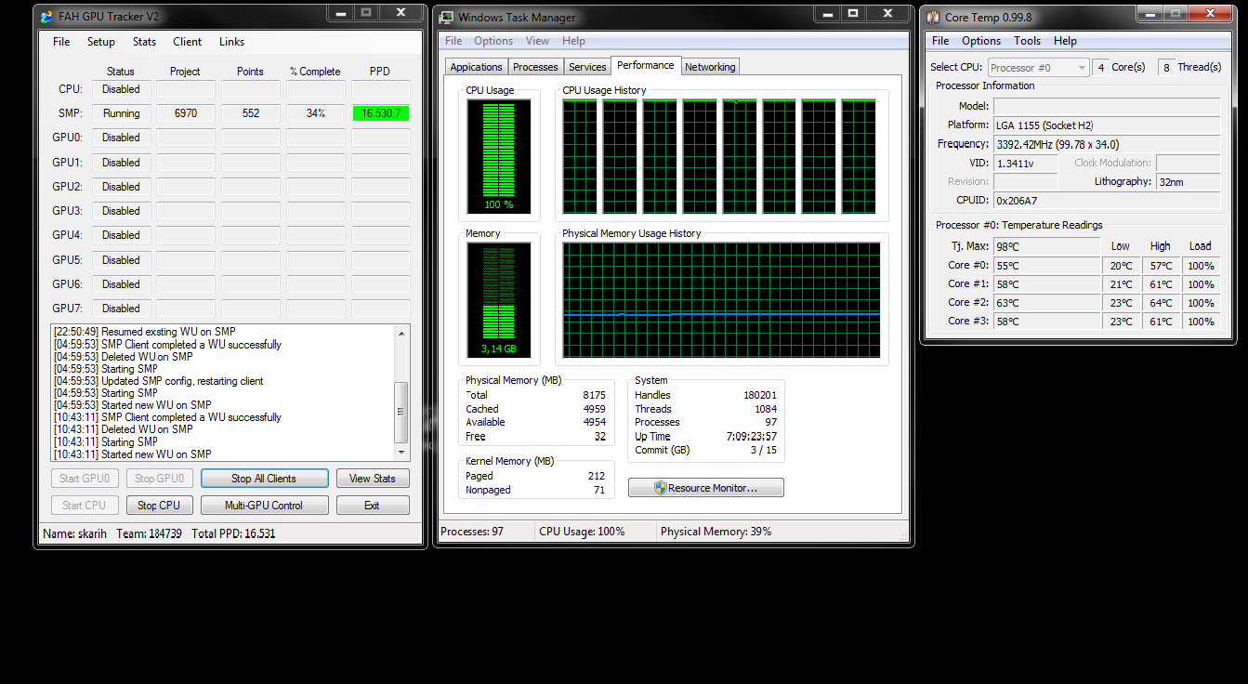
Task: Open the Services tab
Action: [587, 67]
